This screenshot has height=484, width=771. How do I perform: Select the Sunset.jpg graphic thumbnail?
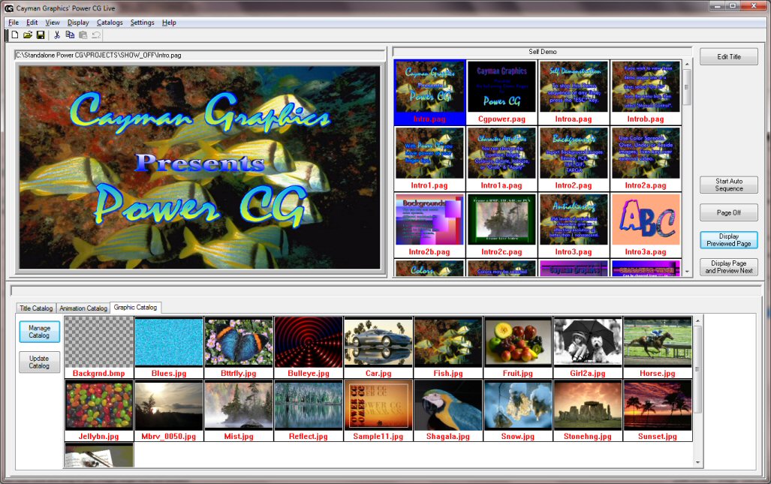658,410
